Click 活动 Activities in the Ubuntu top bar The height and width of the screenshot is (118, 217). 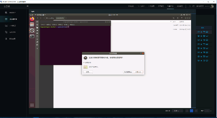31,15
